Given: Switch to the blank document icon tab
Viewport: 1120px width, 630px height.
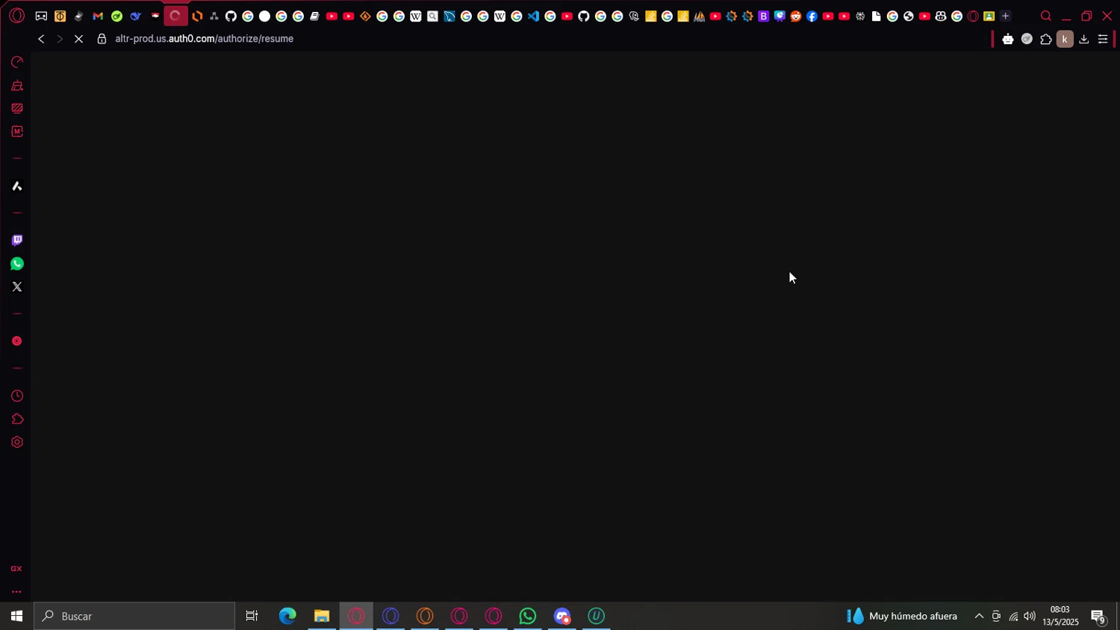Looking at the screenshot, I should [x=877, y=16].
